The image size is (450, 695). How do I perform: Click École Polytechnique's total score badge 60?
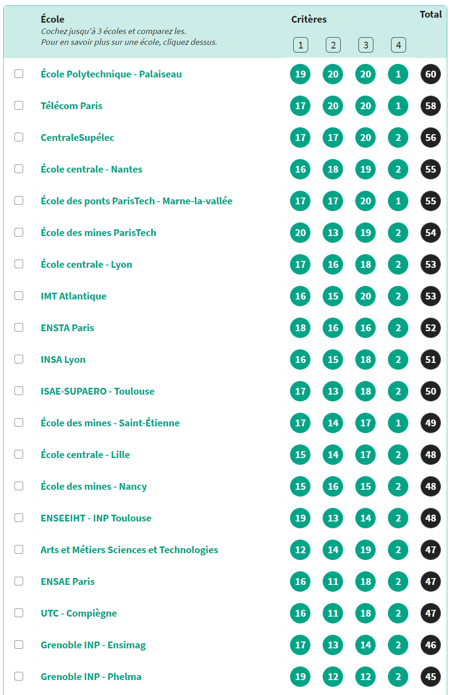coord(431,74)
